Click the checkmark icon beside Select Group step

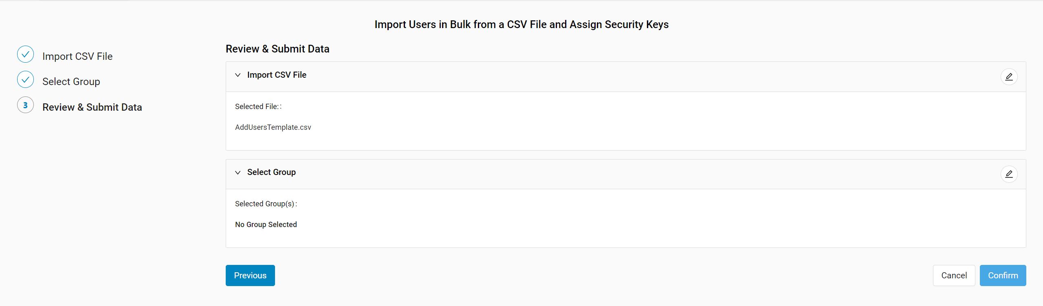pyautogui.click(x=25, y=79)
